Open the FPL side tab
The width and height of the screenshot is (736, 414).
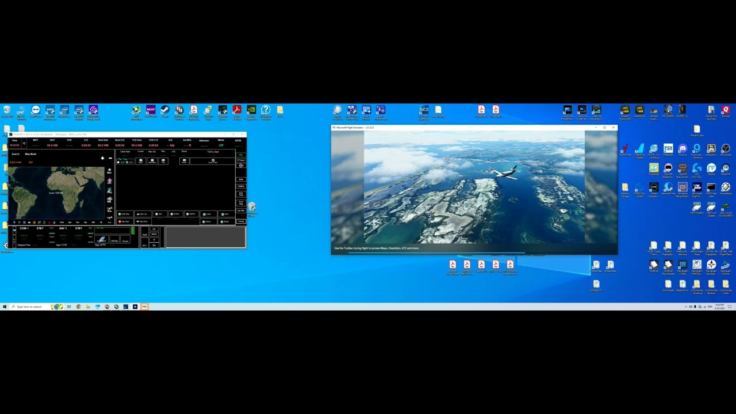(x=241, y=155)
